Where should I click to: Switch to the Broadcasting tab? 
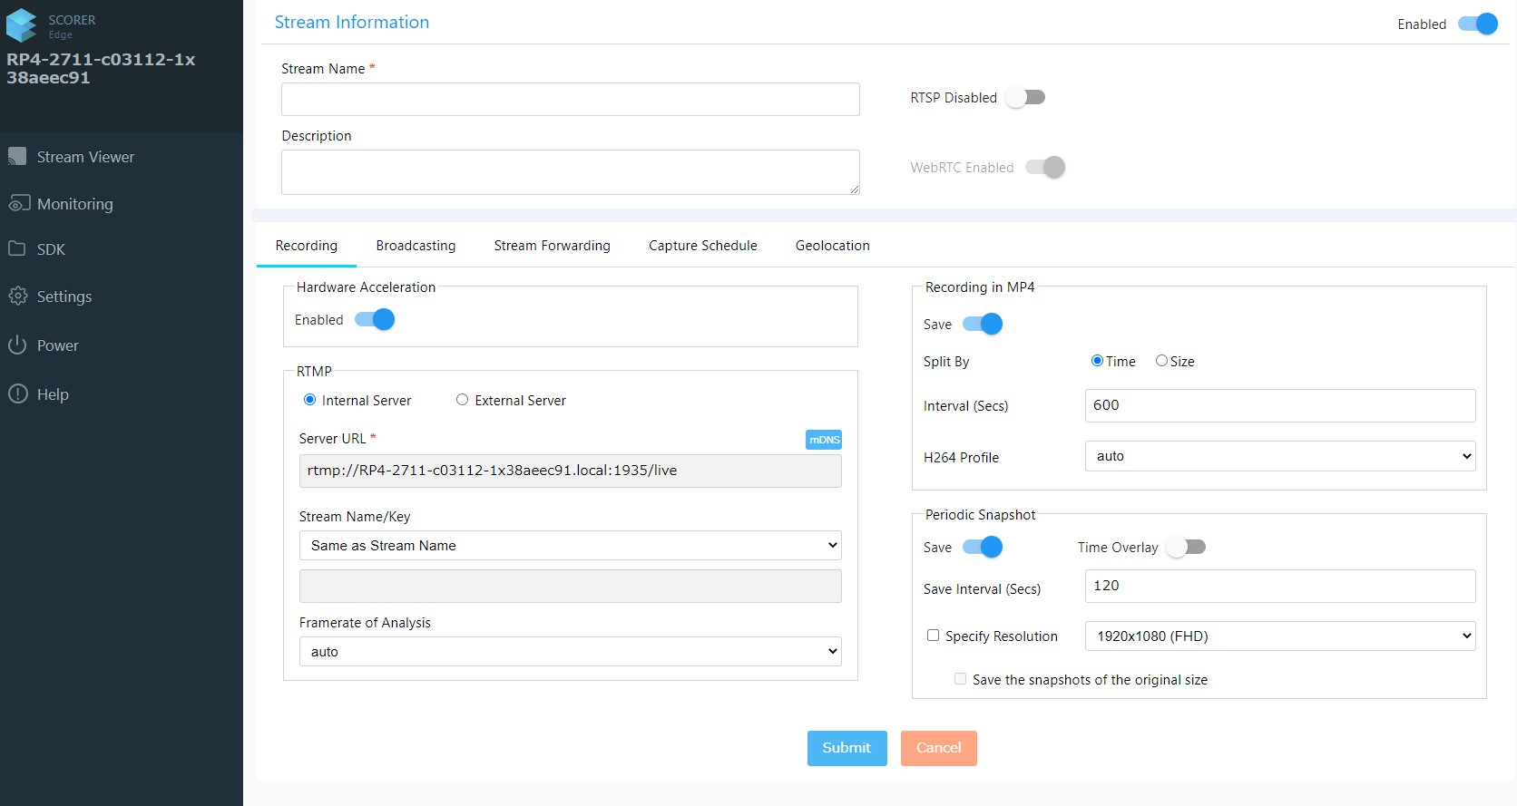click(x=416, y=246)
